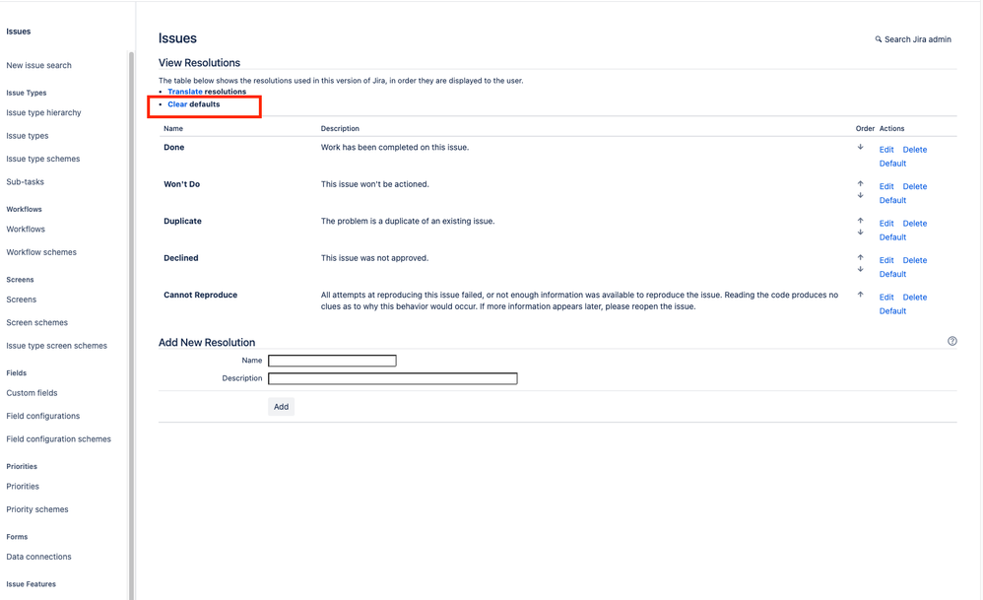Open the help icon beside Add New Resolution
983x600 pixels.
(x=951, y=340)
